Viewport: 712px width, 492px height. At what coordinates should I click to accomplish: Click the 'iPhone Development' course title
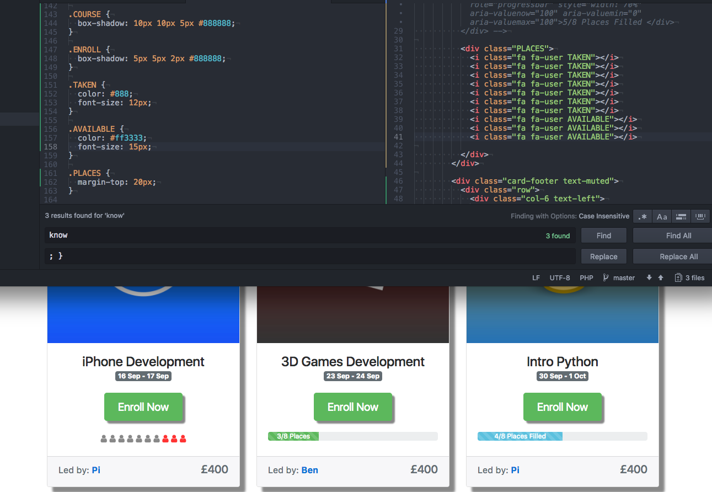[x=143, y=362]
